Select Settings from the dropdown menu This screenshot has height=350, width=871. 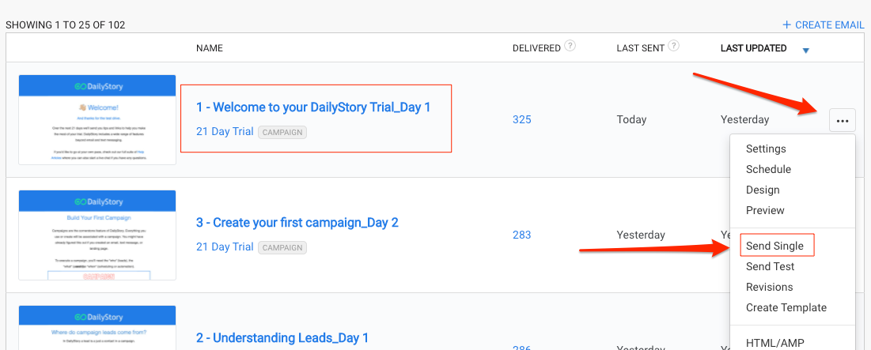coord(766,149)
